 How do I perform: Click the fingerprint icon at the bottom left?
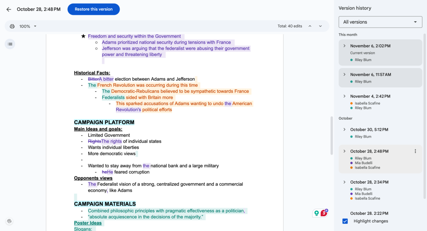coord(9,221)
